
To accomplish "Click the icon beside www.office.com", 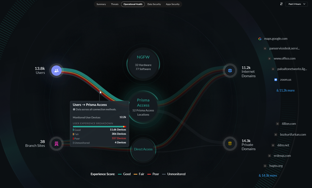I will 269,59.
